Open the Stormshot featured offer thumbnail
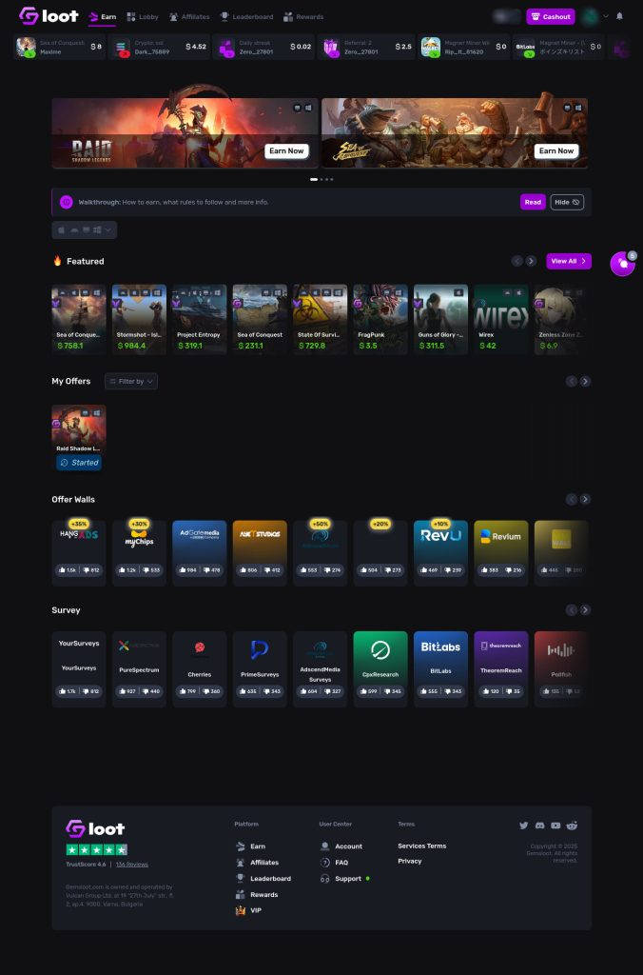 pos(139,319)
